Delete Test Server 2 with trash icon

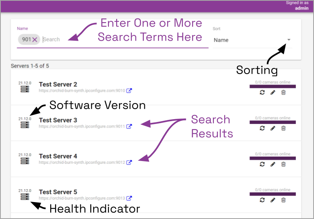click(283, 93)
